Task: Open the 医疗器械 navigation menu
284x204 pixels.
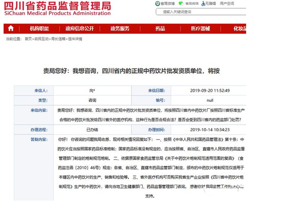Action: coord(200,28)
